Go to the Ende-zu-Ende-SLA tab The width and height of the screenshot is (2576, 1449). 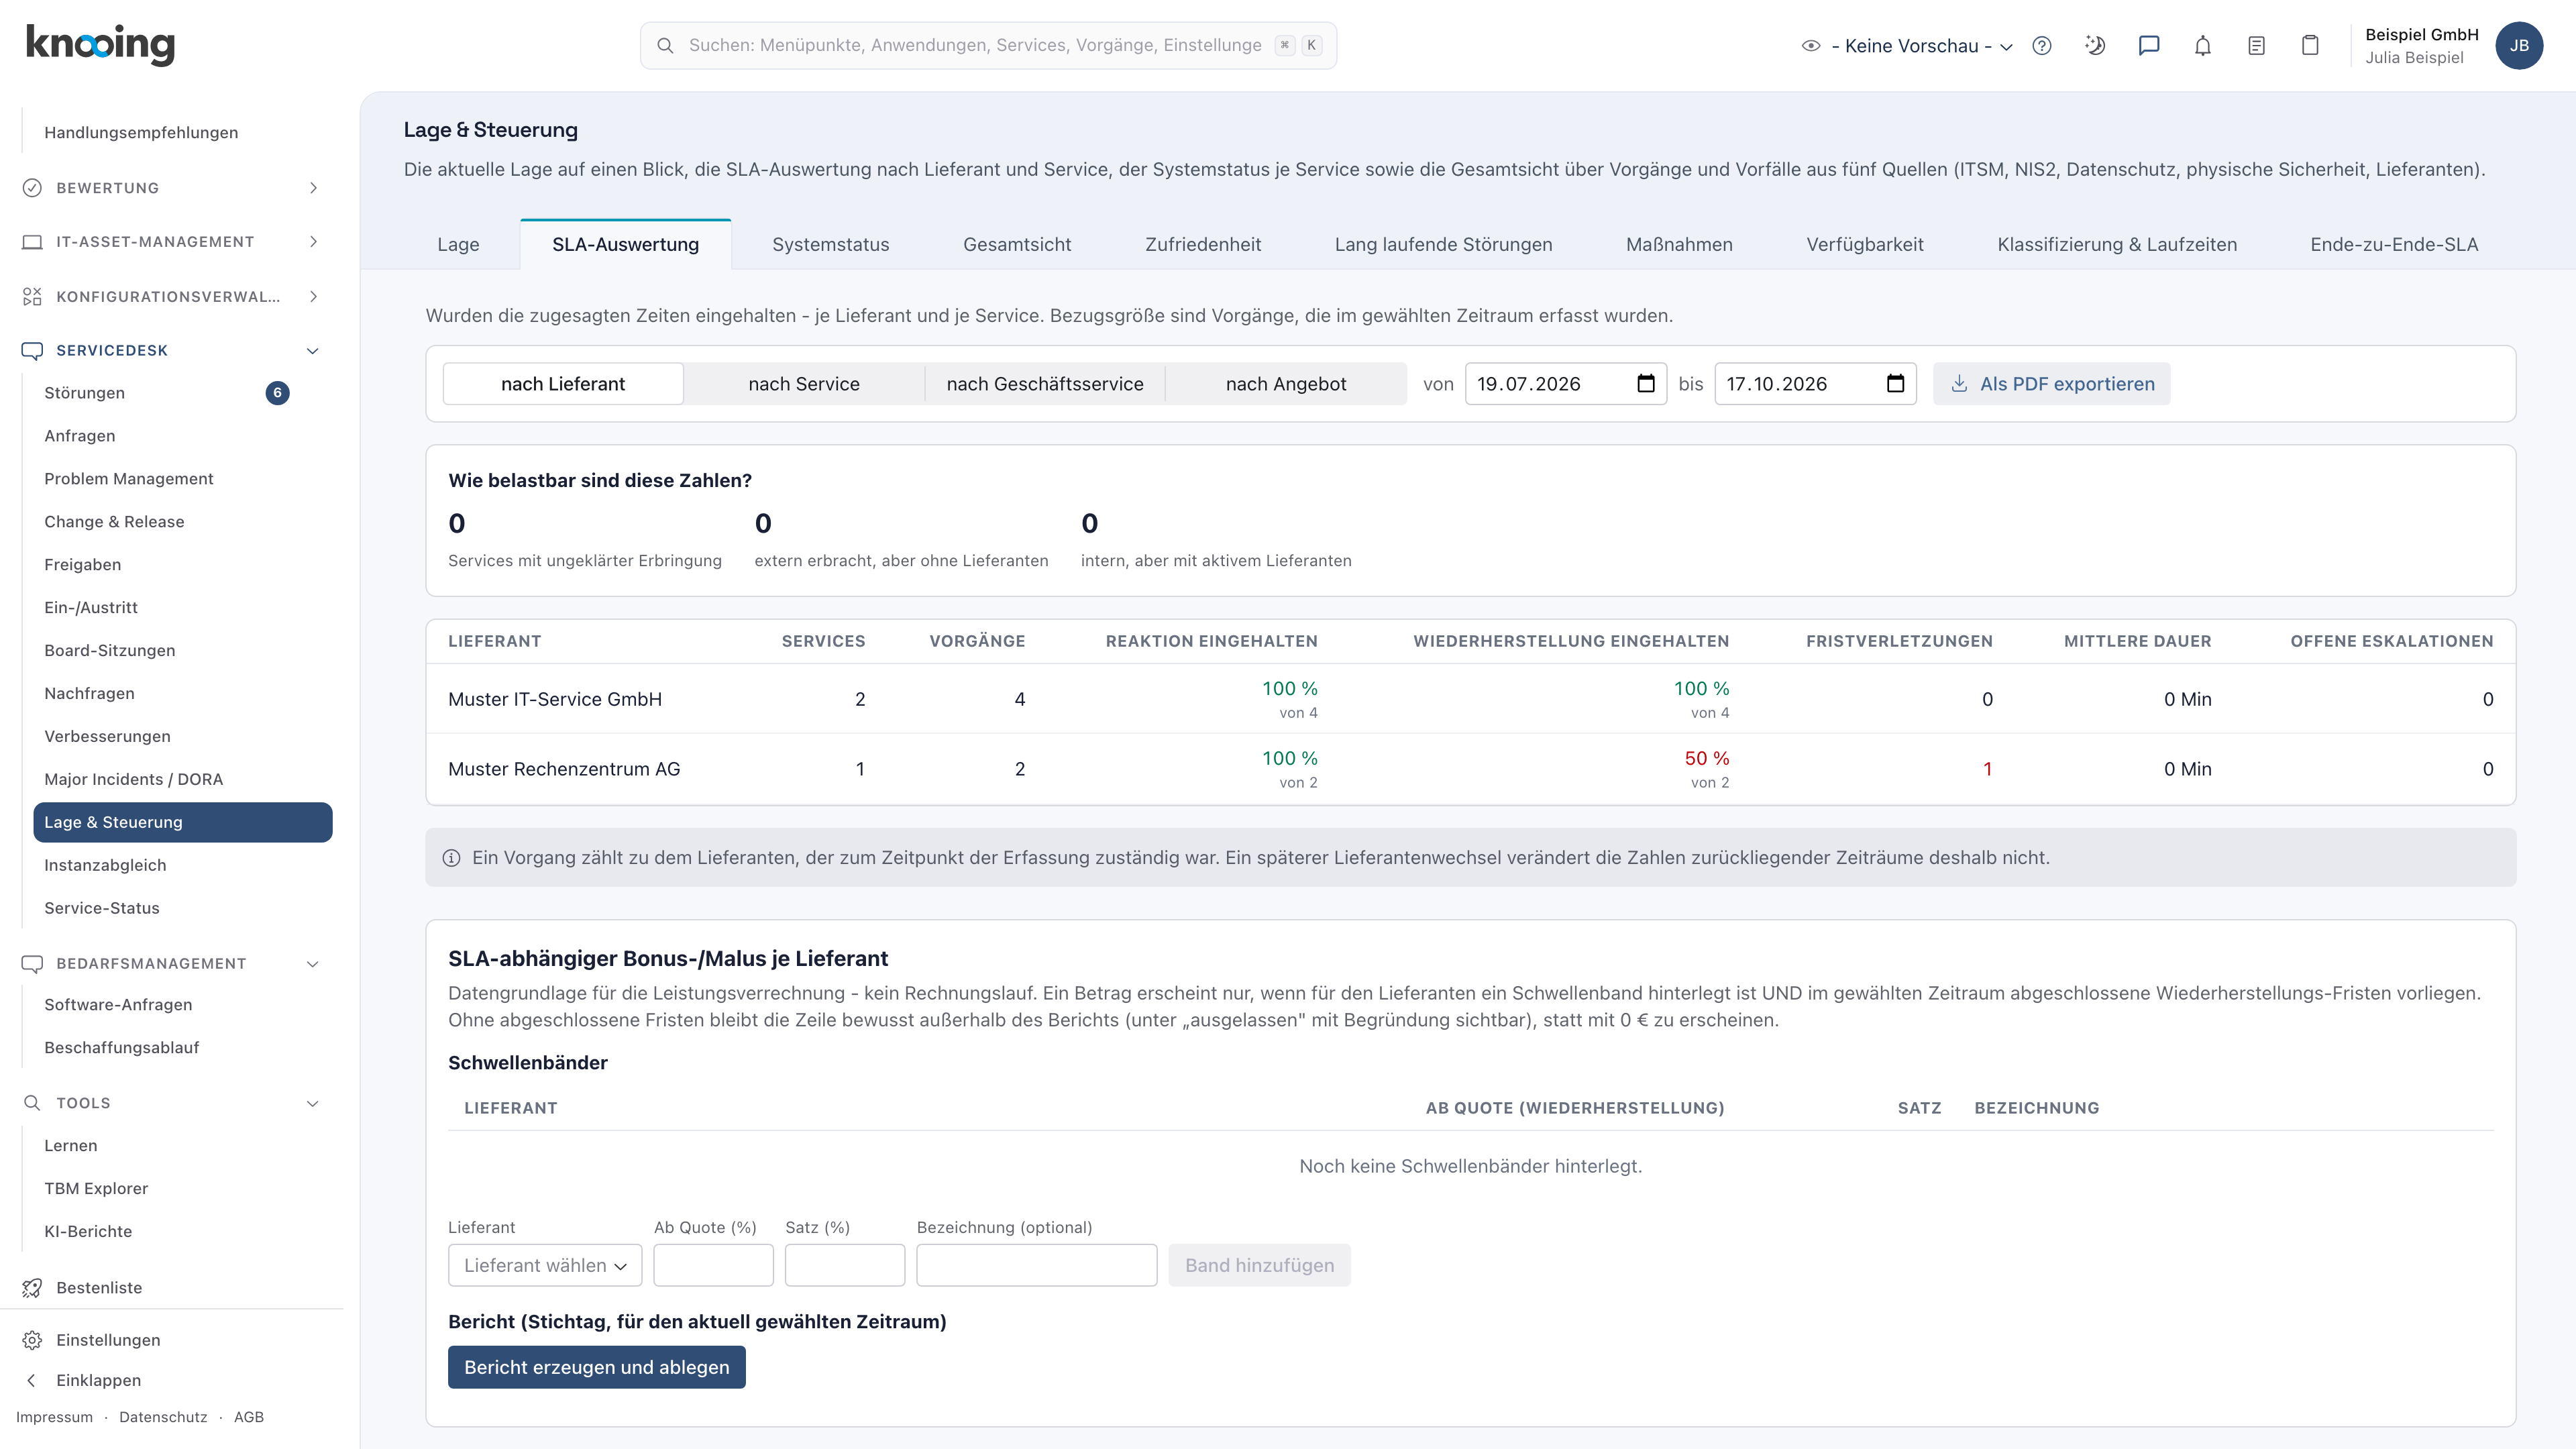2394,245
